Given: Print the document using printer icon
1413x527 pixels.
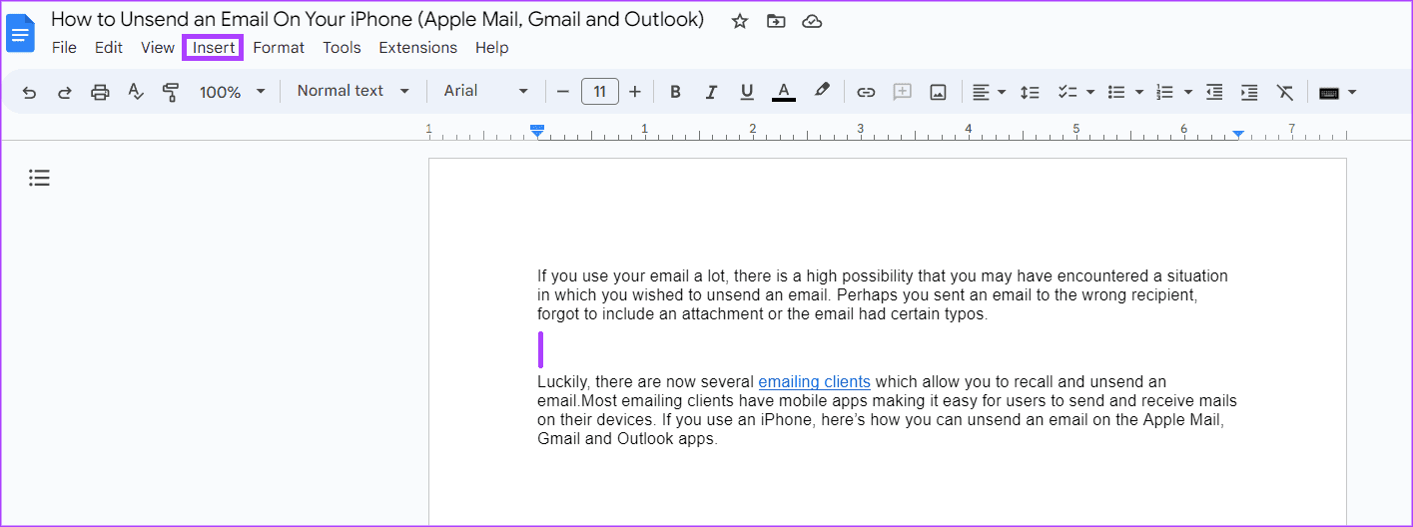Looking at the screenshot, I should [100, 92].
